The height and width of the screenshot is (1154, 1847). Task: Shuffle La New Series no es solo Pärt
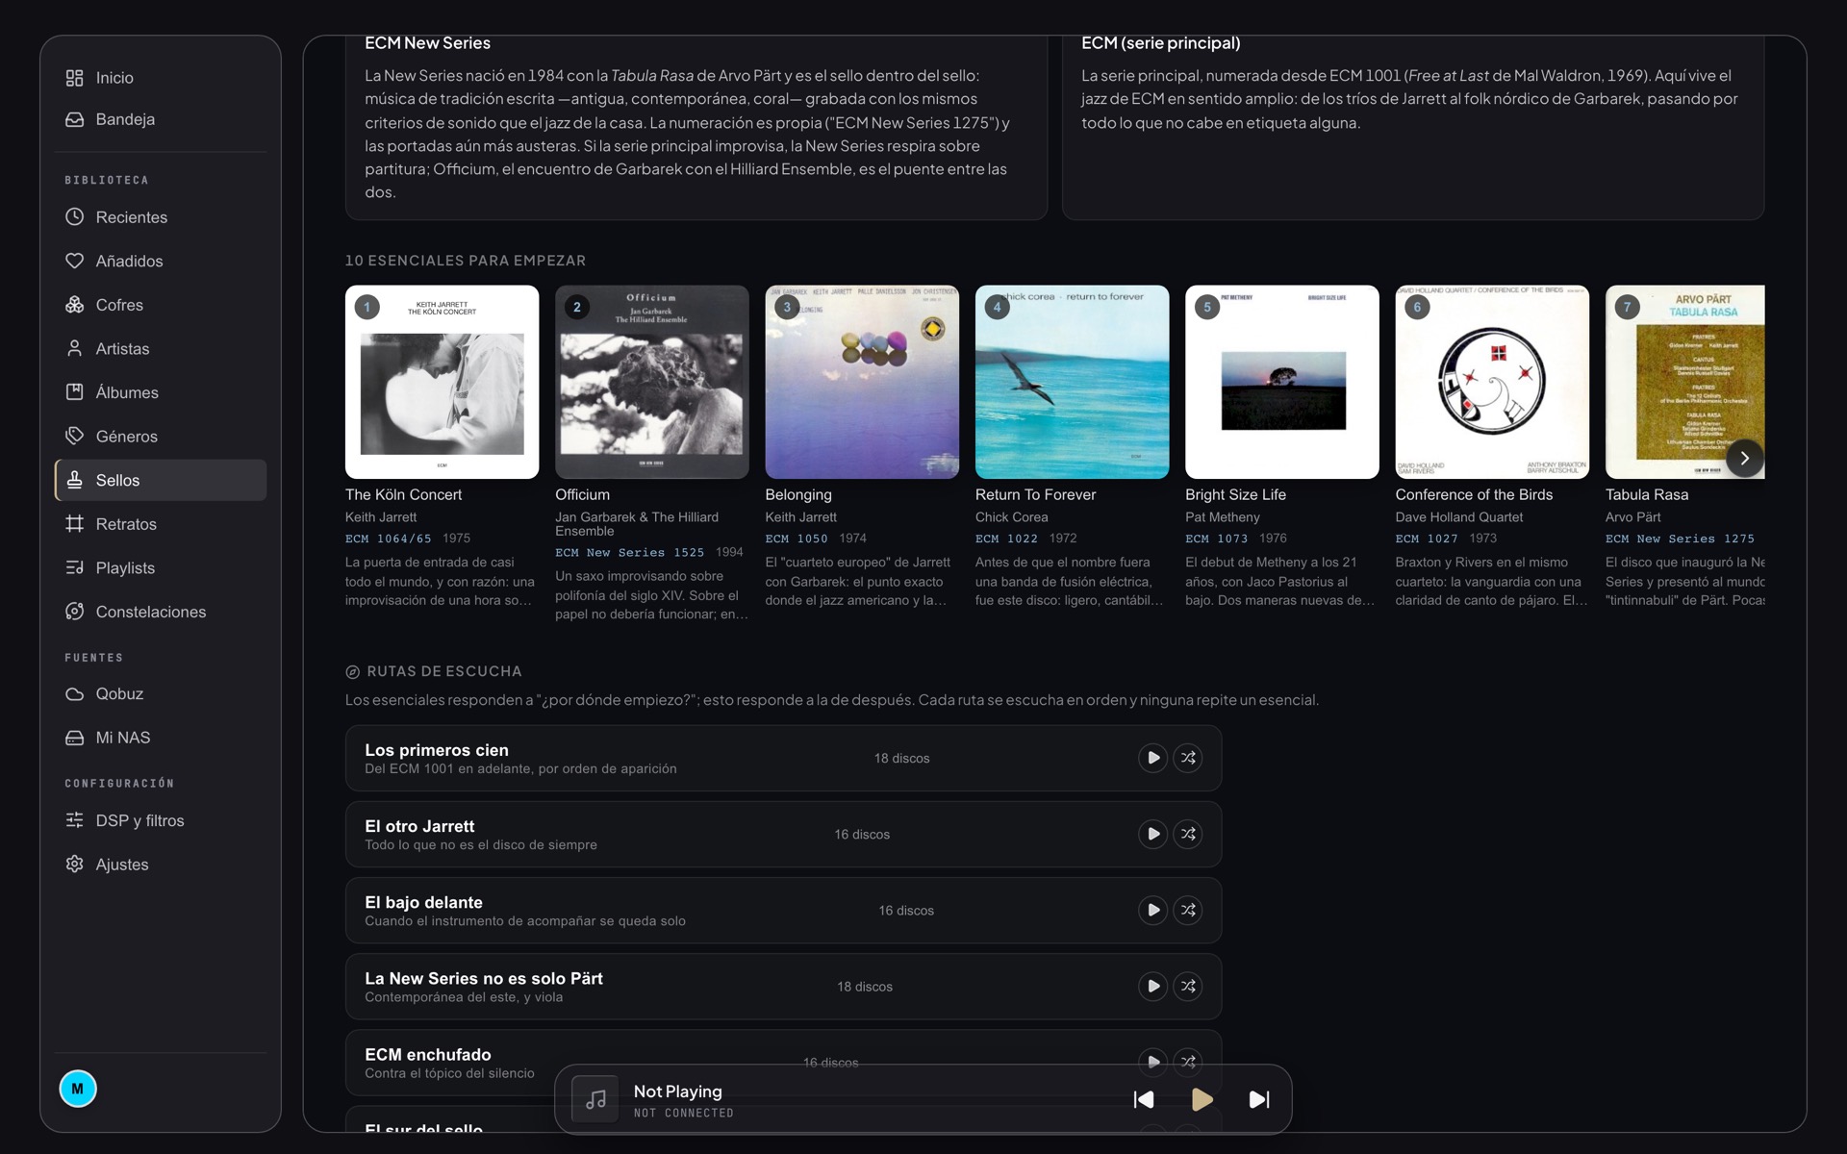[x=1188, y=986]
